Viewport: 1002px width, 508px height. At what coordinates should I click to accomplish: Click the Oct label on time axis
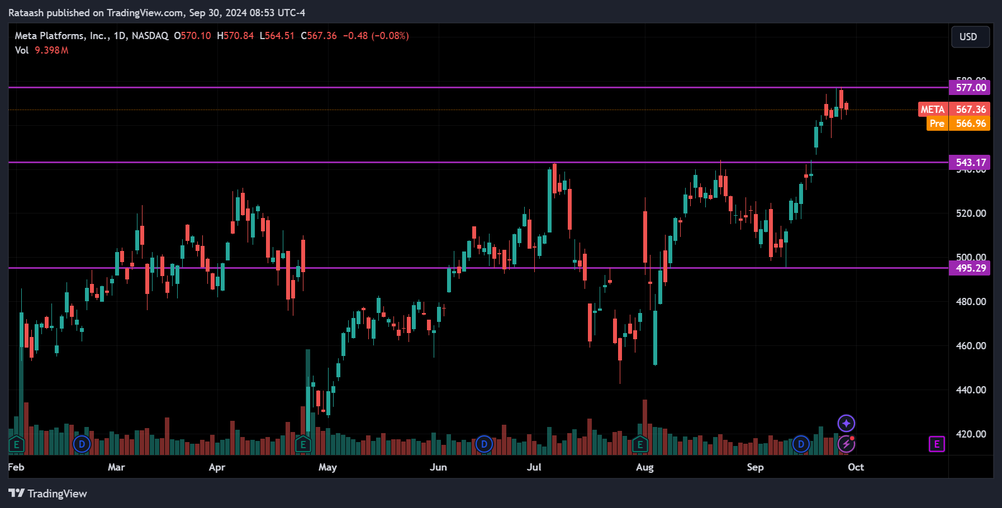pyautogui.click(x=856, y=467)
